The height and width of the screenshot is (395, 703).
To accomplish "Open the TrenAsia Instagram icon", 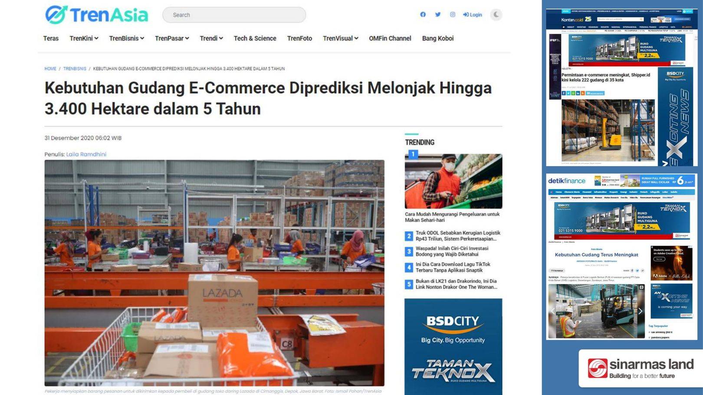I will (x=452, y=14).
